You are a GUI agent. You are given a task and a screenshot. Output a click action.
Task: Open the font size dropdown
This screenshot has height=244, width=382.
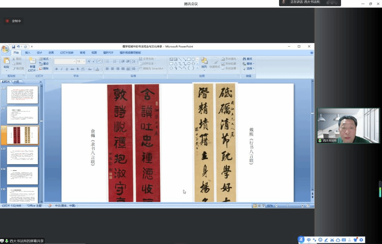[x=84, y=61]
